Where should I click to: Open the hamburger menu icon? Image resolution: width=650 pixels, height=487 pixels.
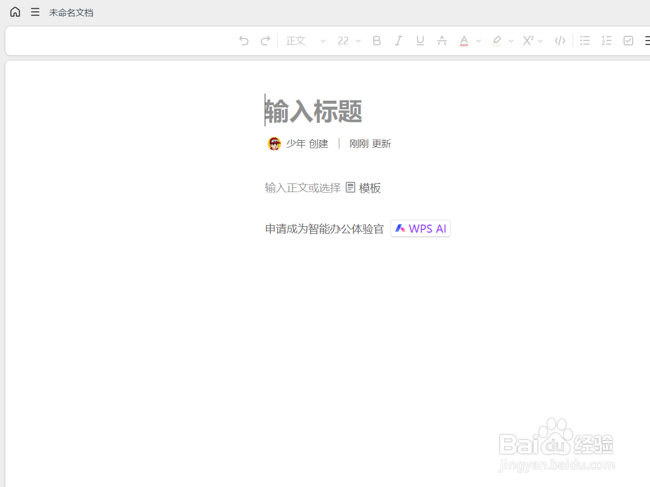(x=35, y=12)
